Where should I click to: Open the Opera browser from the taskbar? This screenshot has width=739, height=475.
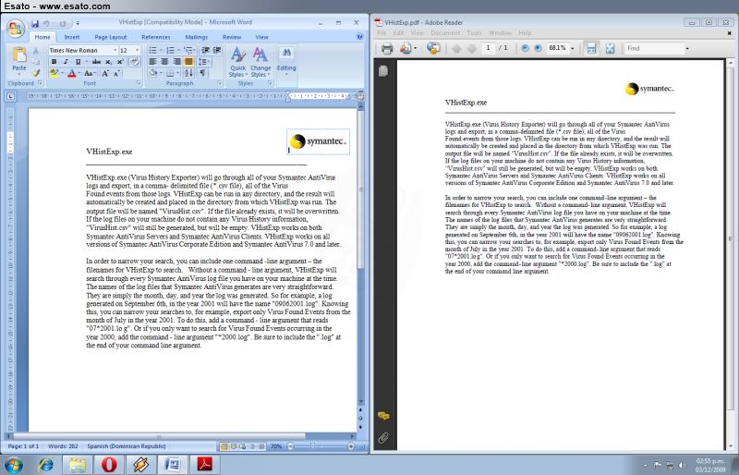[x=109, y=465]
